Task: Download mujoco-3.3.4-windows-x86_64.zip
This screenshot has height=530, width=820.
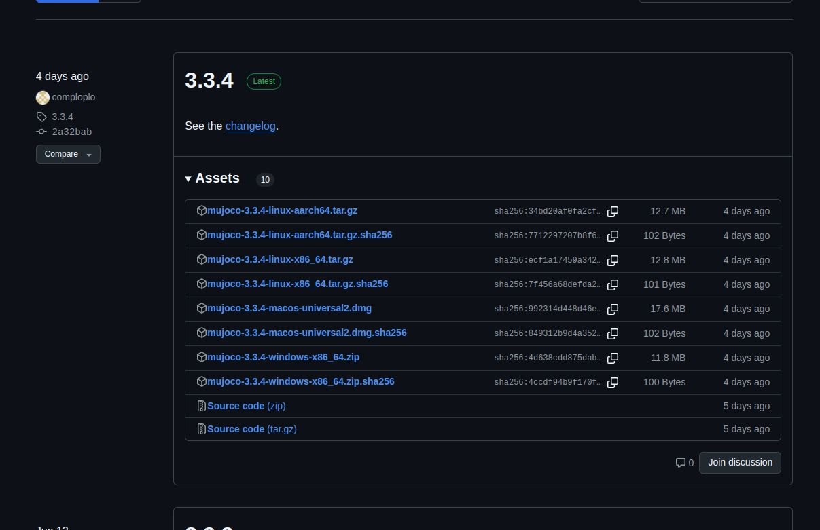Action: (283, 357)
